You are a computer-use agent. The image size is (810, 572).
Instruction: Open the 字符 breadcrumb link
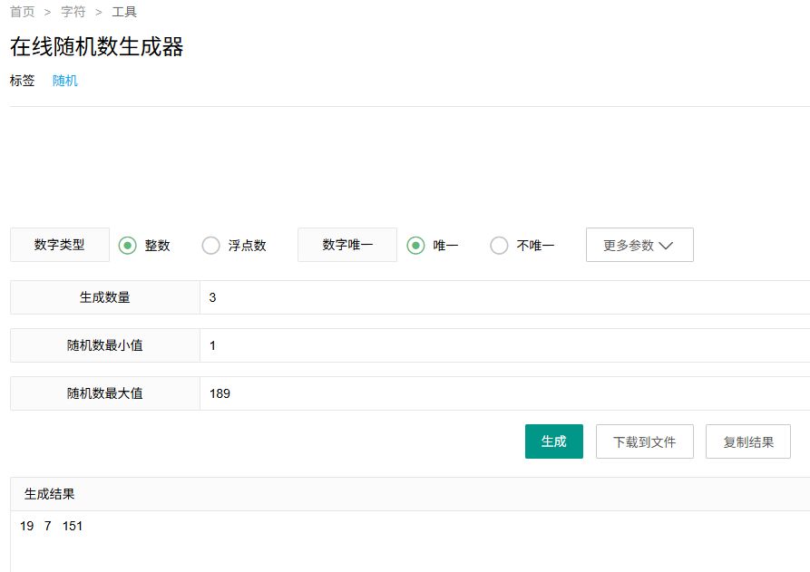pyautogui.click(x=73, y=12)
